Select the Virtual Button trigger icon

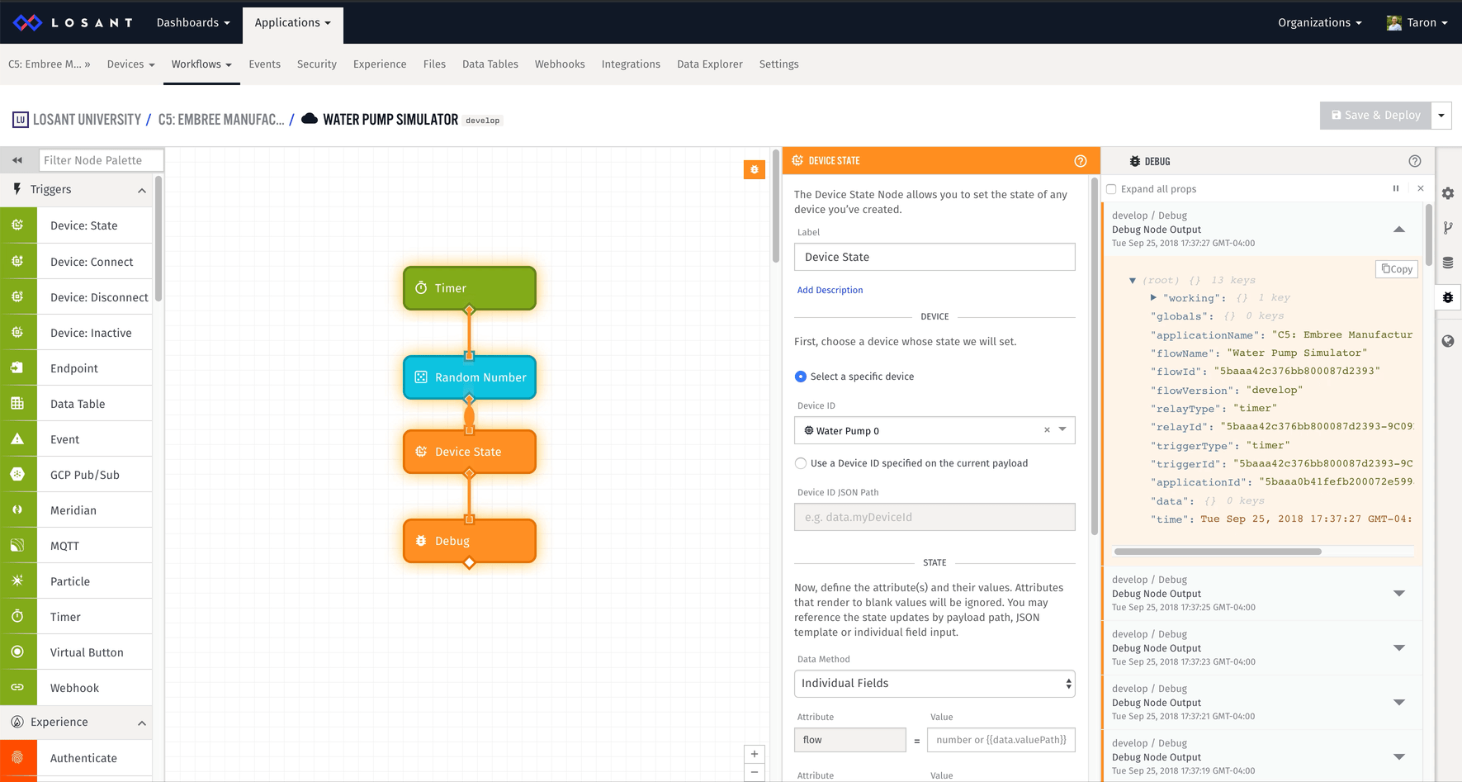click(x=17, y=652)
